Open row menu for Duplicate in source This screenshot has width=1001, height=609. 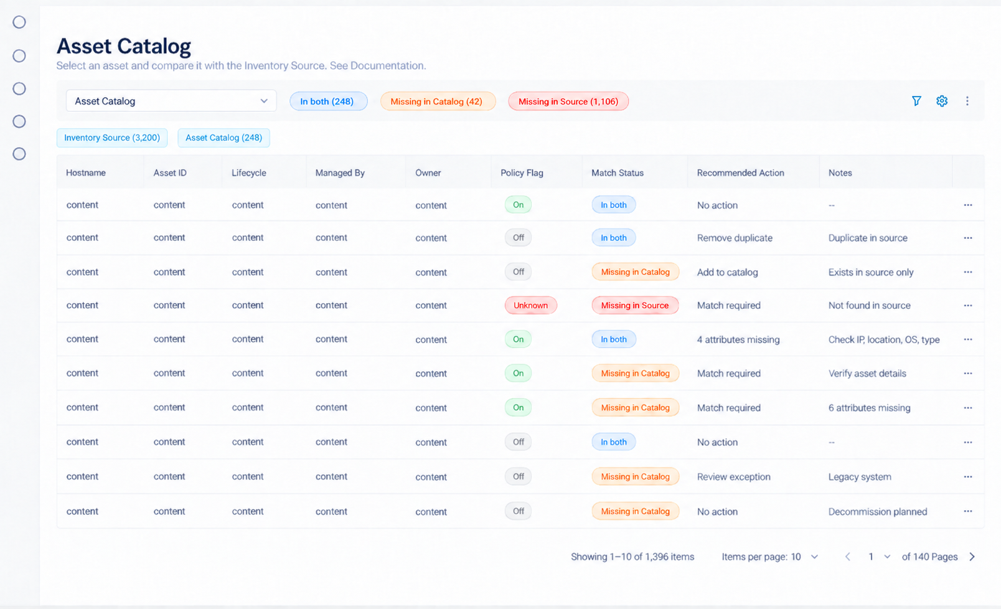tap(968, 238)
